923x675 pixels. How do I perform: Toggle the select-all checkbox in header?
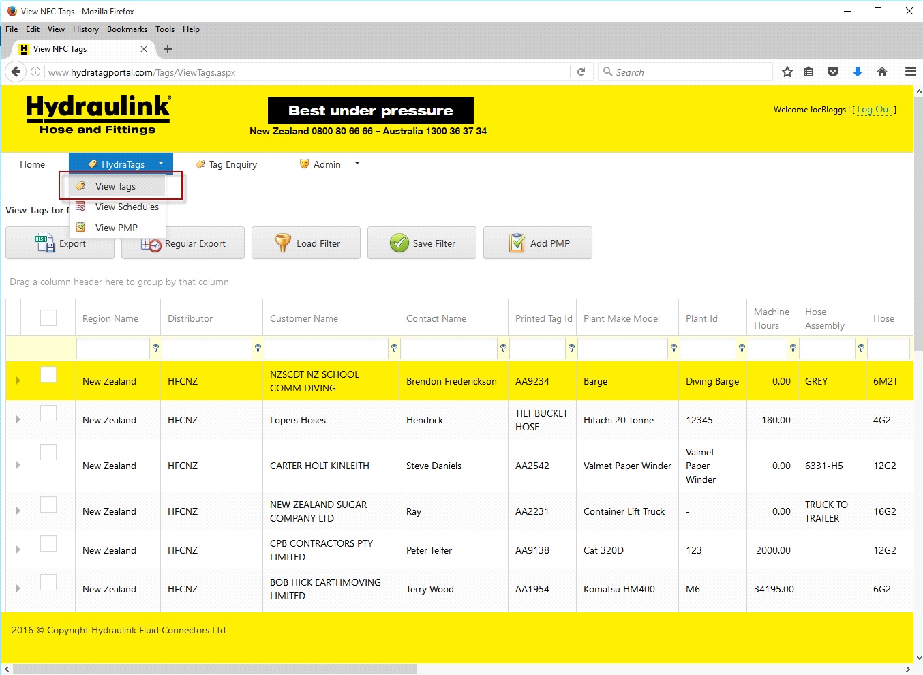(x=48, y=318)
